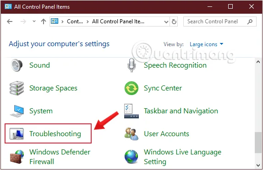Viewport: 263px width, 170px height.
Task: Close the All Control Panel Items window
Action: tap(252, 7)
